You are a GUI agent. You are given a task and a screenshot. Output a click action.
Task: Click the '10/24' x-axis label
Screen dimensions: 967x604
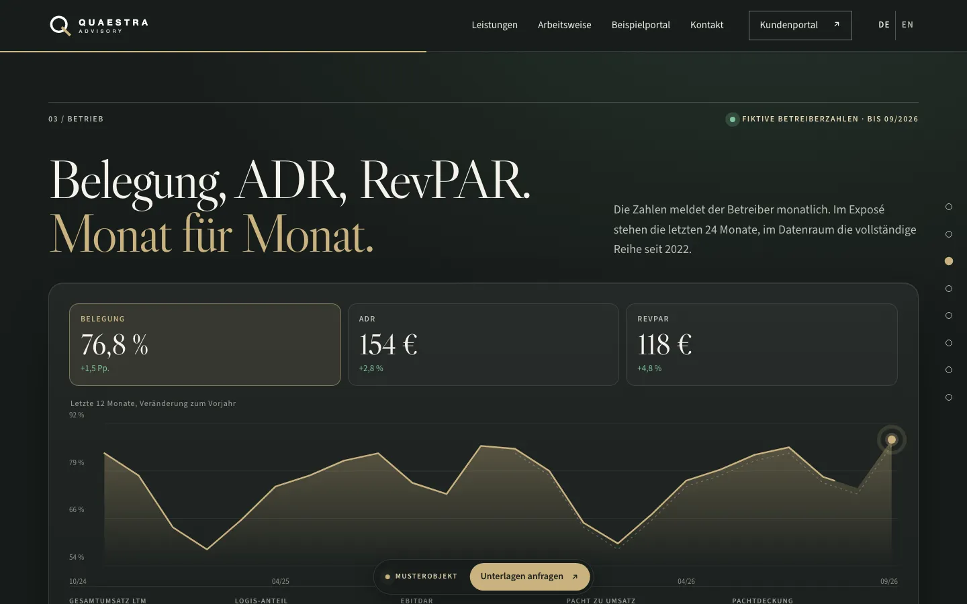(x=78, y=581)
